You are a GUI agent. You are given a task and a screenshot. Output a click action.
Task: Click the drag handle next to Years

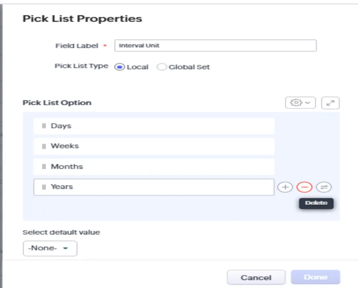(x=44, y=187)
